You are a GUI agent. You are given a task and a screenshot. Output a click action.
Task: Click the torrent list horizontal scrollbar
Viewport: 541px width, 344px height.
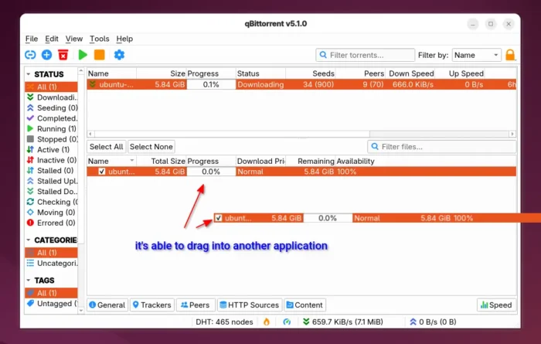(x=232, y=134)
